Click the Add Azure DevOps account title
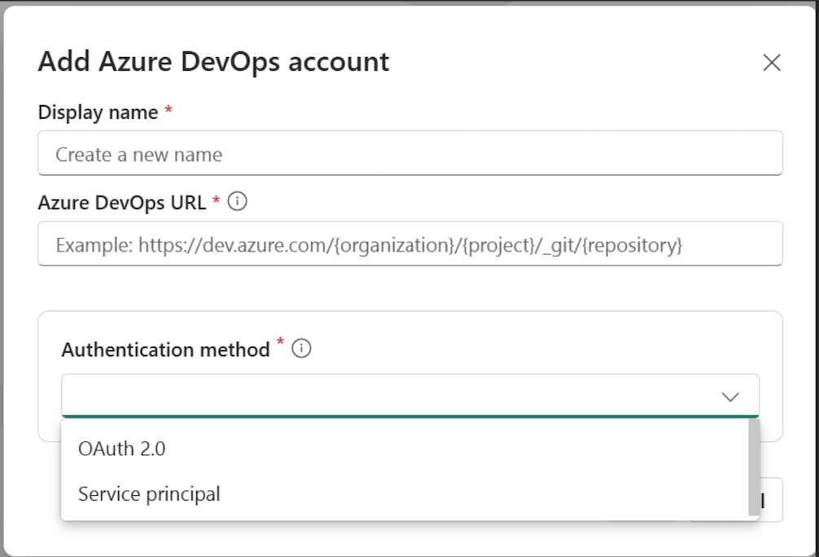 click(x=213, y=62)
